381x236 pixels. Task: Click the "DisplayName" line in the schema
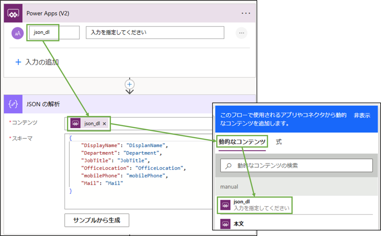pos(124,145)
